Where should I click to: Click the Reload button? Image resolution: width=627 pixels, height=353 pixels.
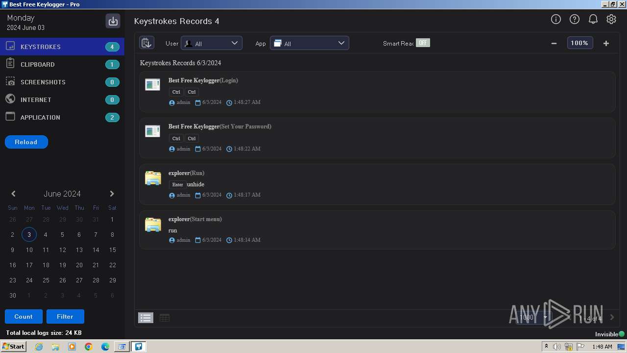(x=26, y=142)
